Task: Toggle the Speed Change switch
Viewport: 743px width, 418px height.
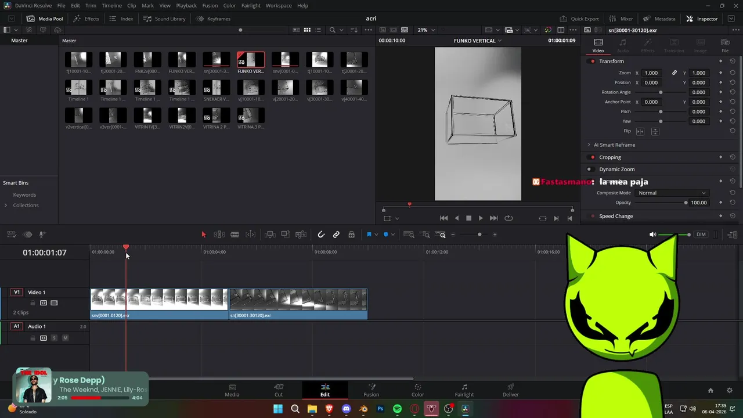Action: 592,216
